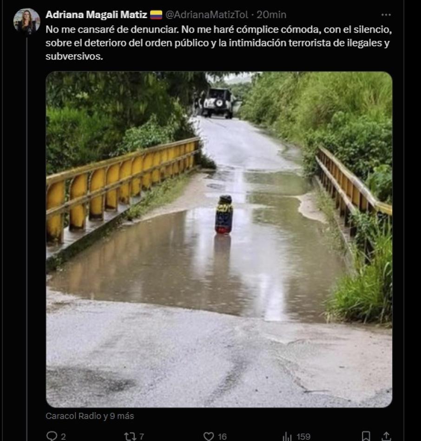Click the 'Caracol Radio y 9 más' tagged link
The width and height of the screenshot is (421, 441).
click(90, 416)
